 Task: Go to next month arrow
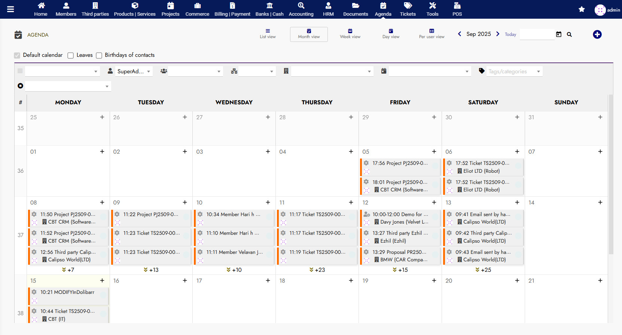pos(497,34)
